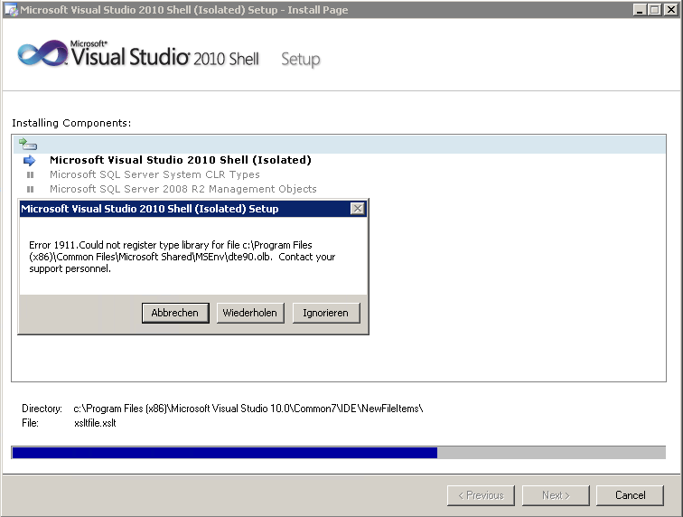Click Ignorieren to skip the error

point(326,313)
